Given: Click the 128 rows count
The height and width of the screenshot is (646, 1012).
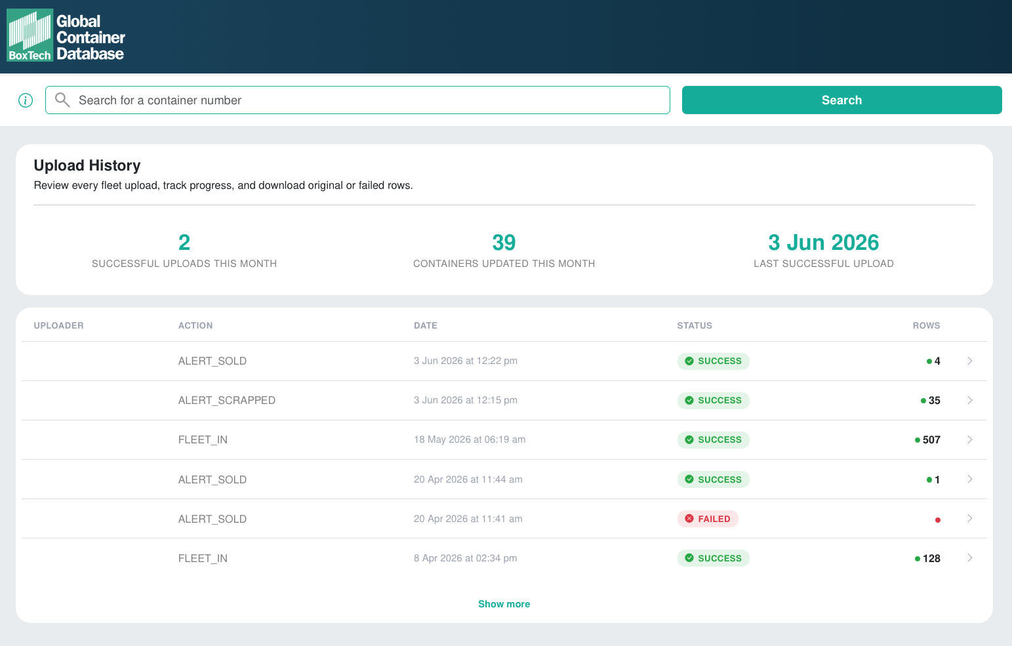Looking at the screenshot, I should click(x=931, y=558).
